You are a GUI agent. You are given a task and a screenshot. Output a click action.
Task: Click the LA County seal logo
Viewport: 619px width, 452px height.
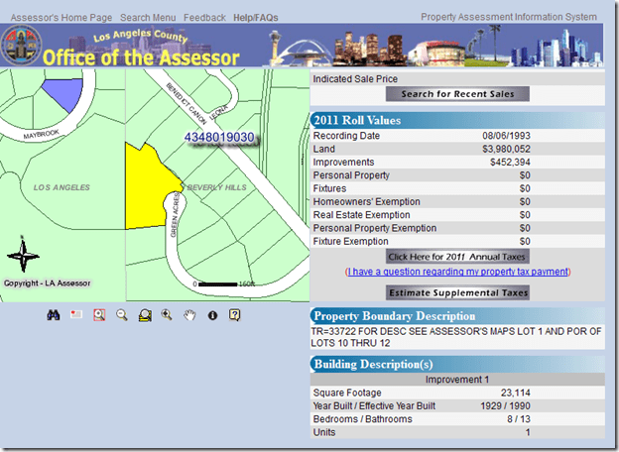click(x=20, y=47)
